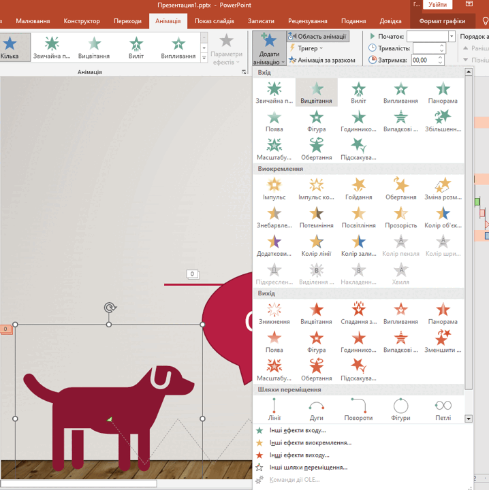Select the Дуги motion path

point(316,410)
